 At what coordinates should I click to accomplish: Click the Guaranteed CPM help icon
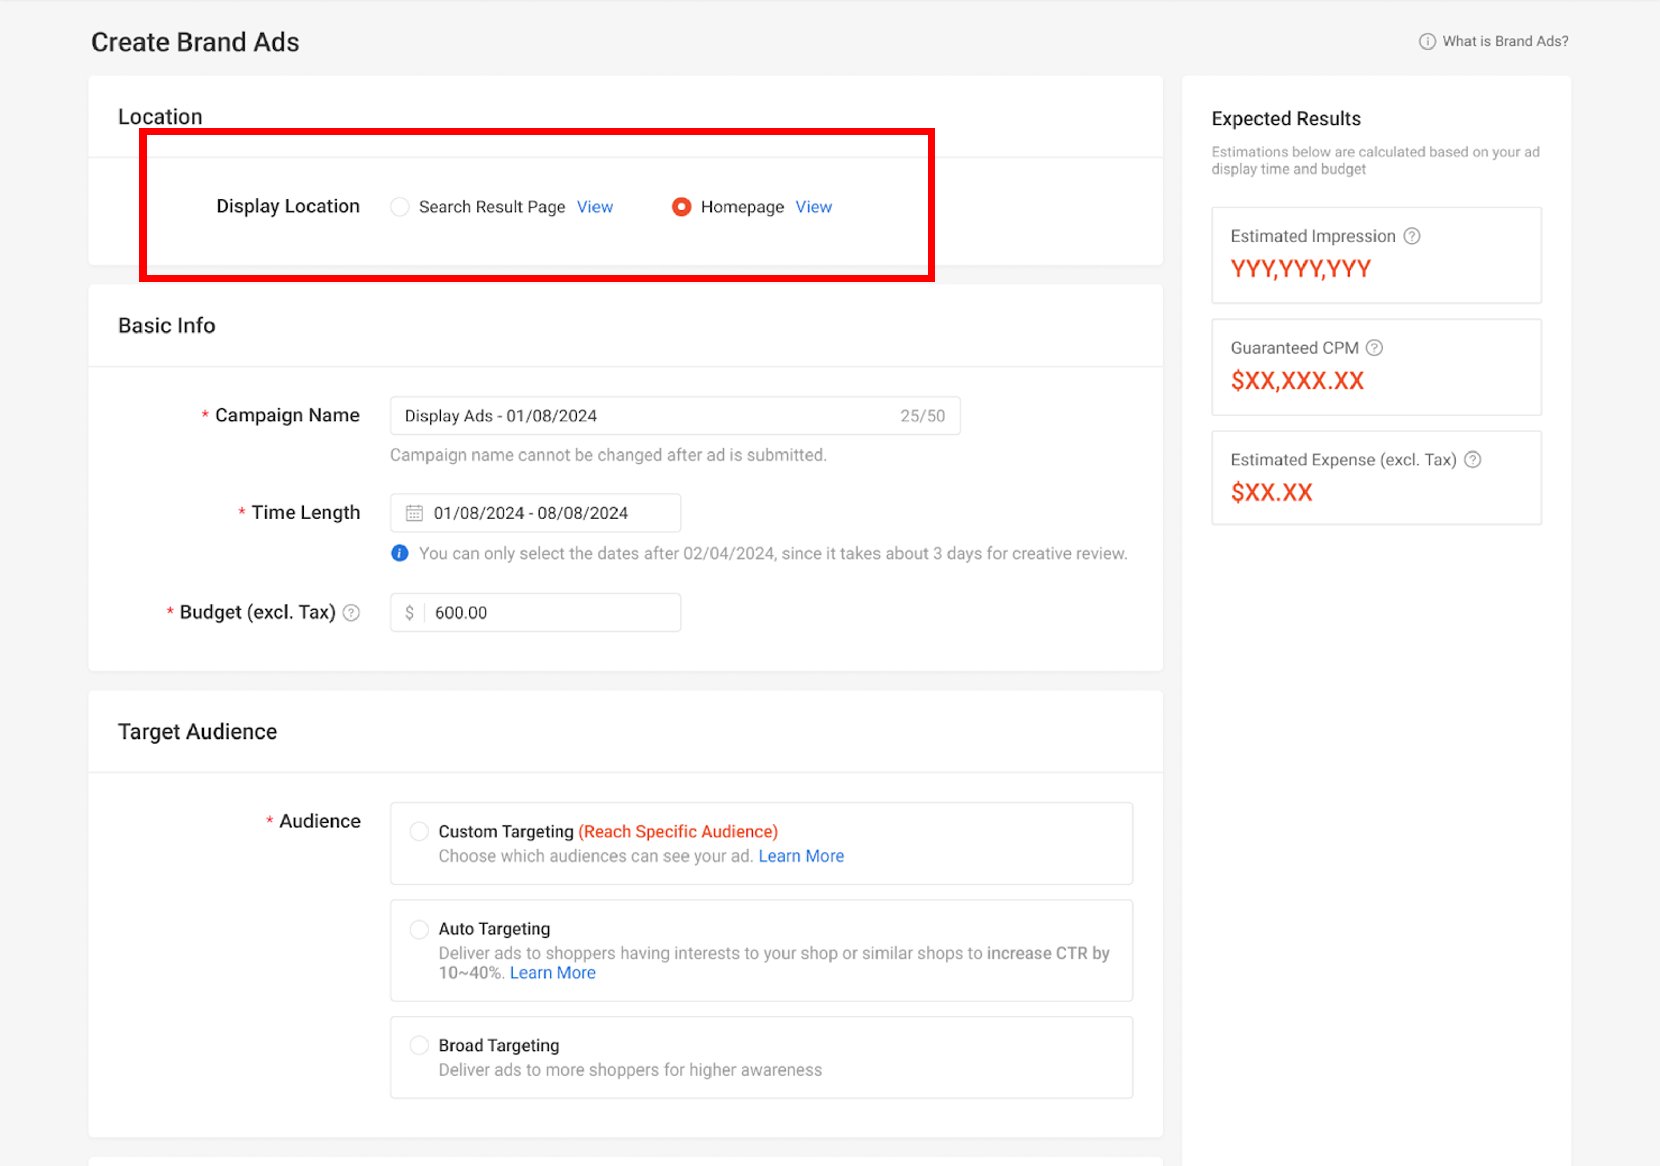click(x=1374, y=348)
